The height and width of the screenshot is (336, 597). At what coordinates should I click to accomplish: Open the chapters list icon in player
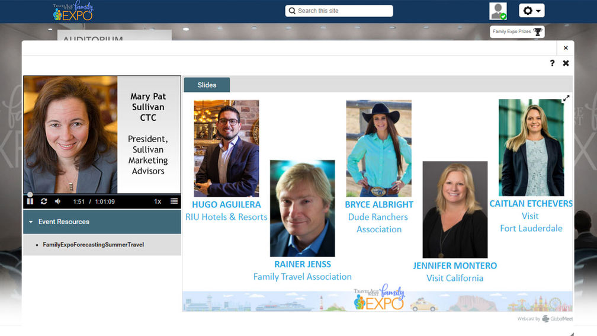174,201
